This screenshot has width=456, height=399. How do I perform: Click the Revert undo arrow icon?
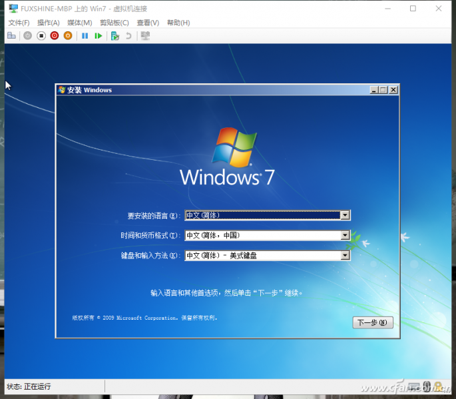point(128,36)
